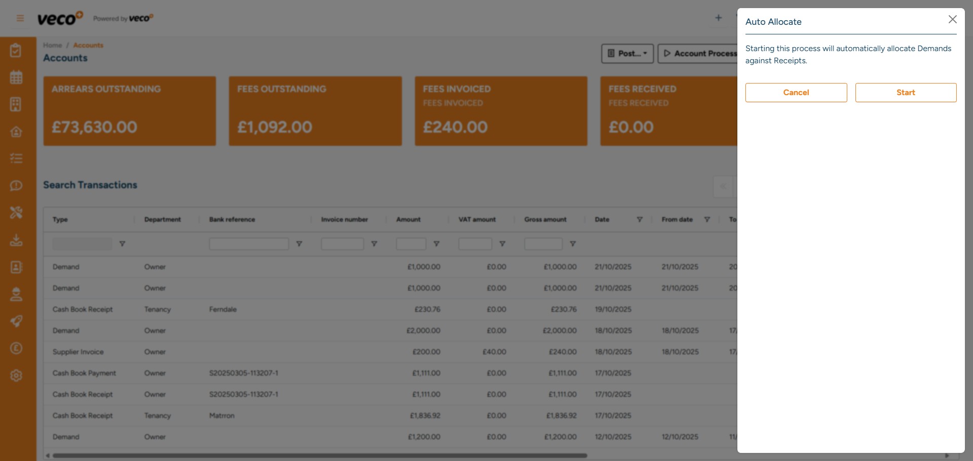
Task: Open the hamburger navigation menu
Action: pyautogui.click(x=20, y=18)
